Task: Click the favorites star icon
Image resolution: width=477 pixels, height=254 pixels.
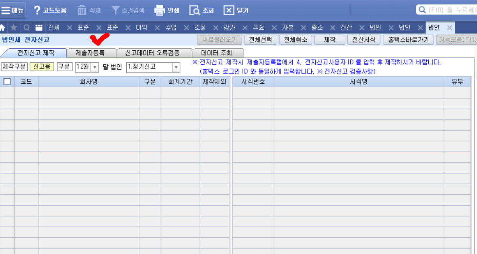Action: [x=14, y=28]
